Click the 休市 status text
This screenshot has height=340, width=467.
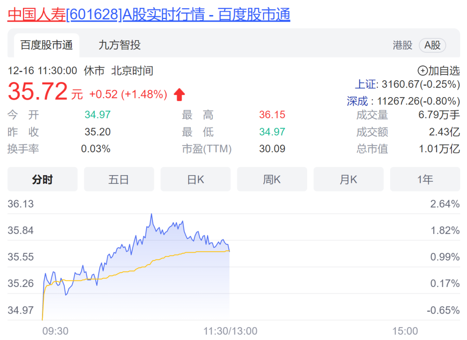(x=94, y=71)
